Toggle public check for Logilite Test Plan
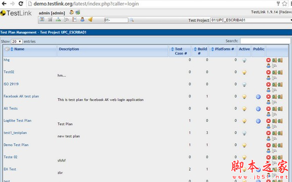Viewport: 292px width, 182px height. (258, 121)
